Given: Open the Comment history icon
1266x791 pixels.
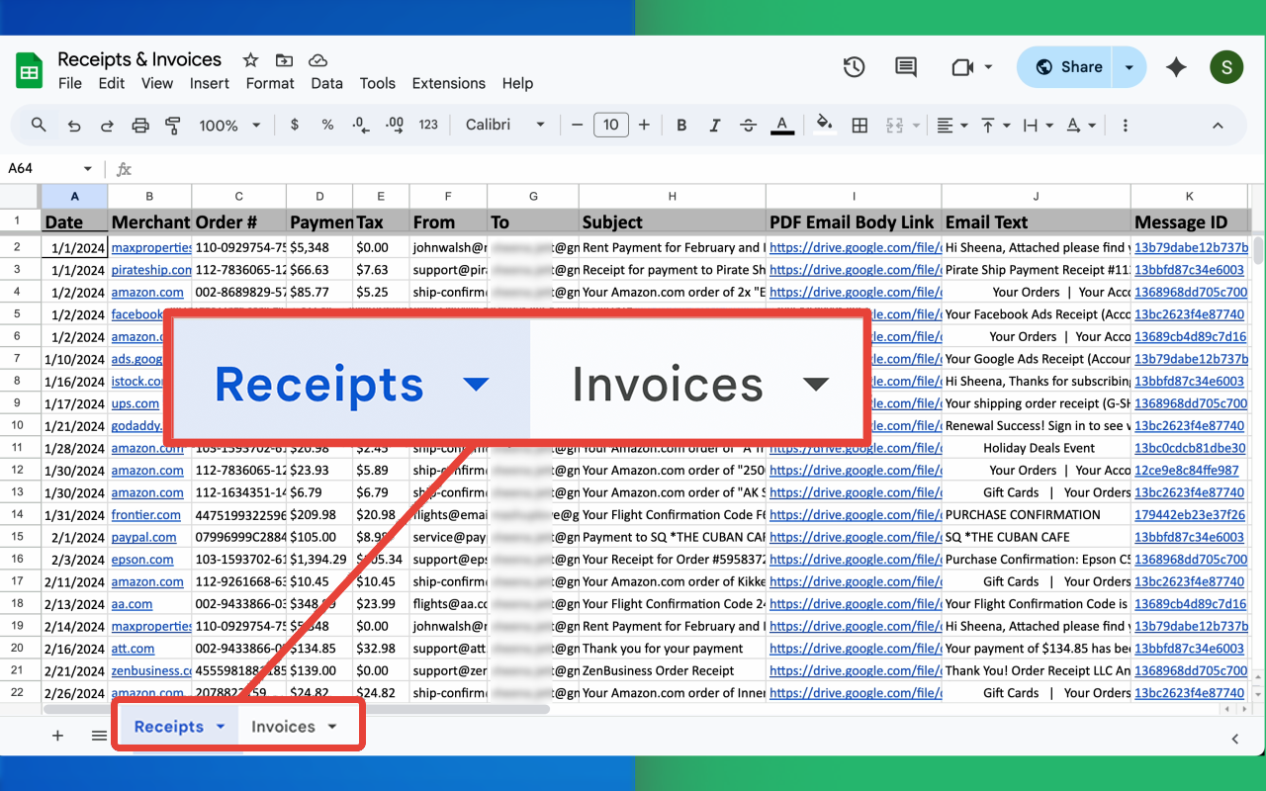Looking at the screenshot, I should point(905,66).
